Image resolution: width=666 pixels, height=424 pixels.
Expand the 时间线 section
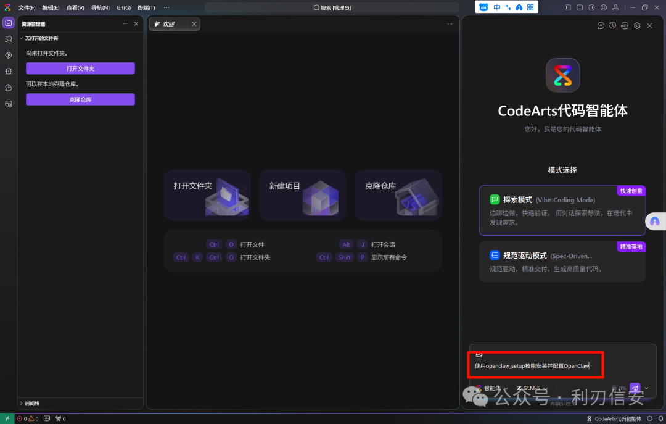point(81,403)
